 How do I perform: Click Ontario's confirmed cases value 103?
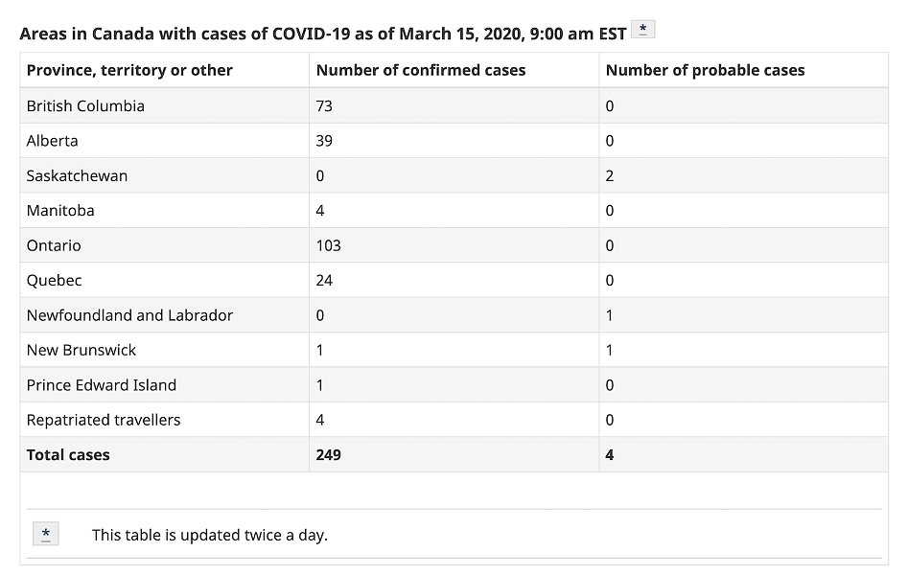click(x=328, y=245)
